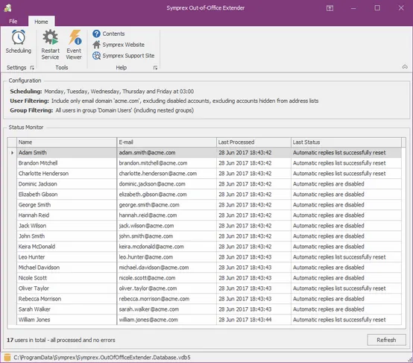Click the Restart Service gear icon
413x363 pixels.
50,37
